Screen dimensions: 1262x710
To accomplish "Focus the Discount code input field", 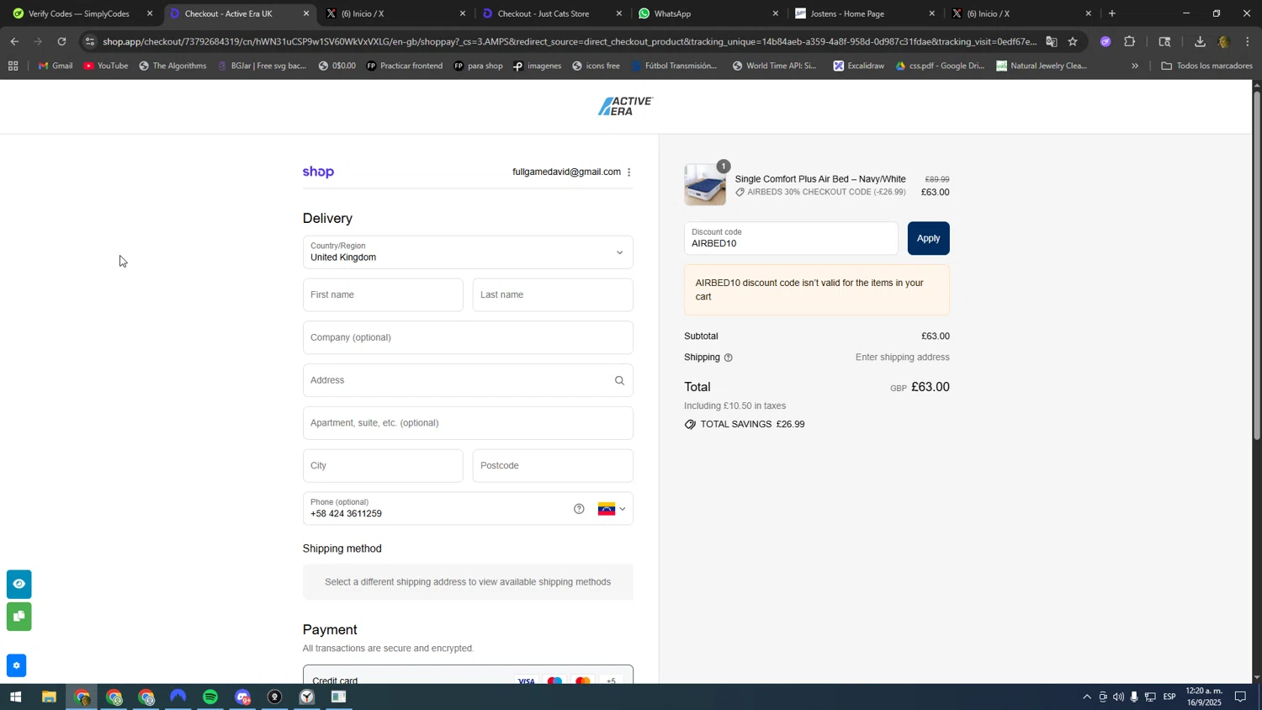I will point(791,238).
